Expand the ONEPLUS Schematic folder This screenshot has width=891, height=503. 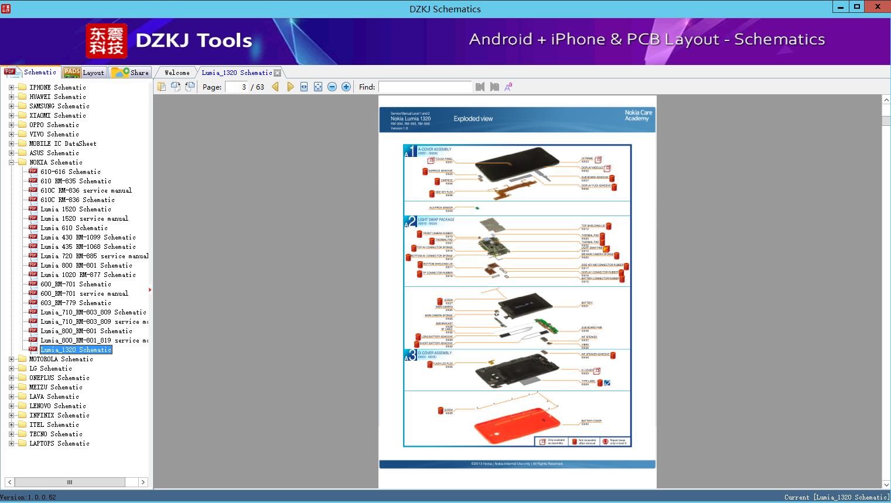(11, 378)
